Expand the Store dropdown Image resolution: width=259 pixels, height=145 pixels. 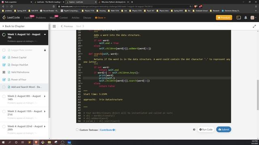(x=100, y=18)
